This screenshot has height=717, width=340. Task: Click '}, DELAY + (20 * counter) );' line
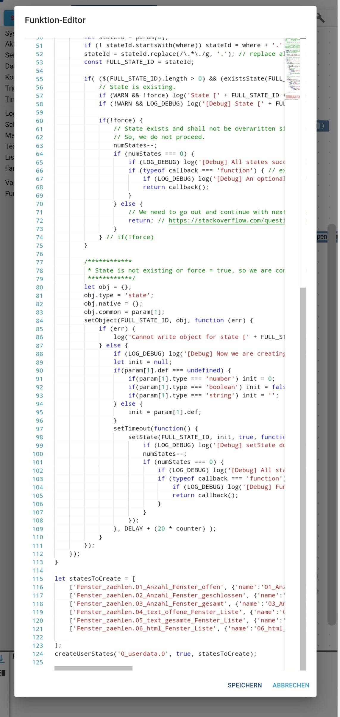point(165,529)
